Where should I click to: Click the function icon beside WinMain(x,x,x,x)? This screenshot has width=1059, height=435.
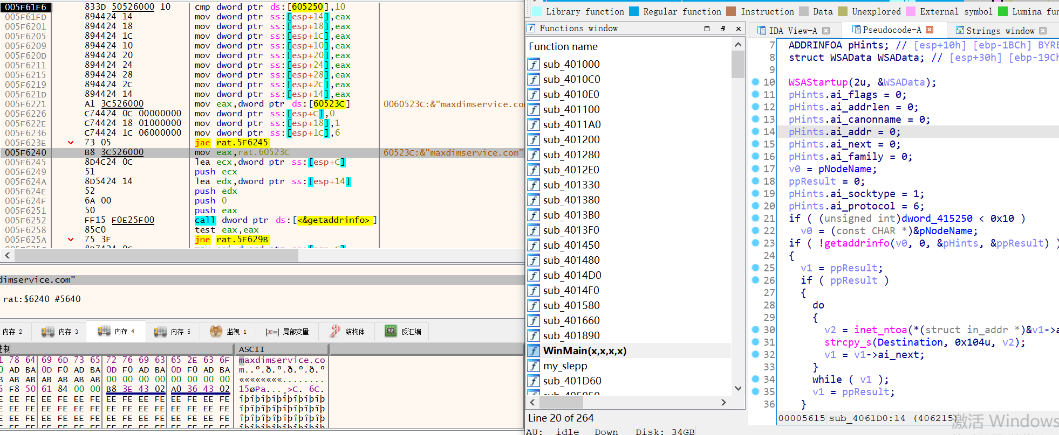[x=533, y=350]
